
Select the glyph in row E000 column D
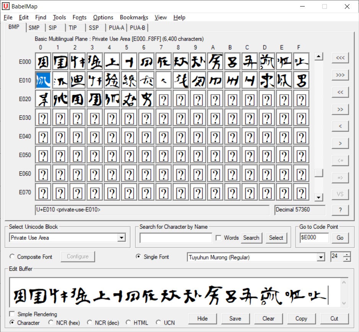[x=267, y=62]
